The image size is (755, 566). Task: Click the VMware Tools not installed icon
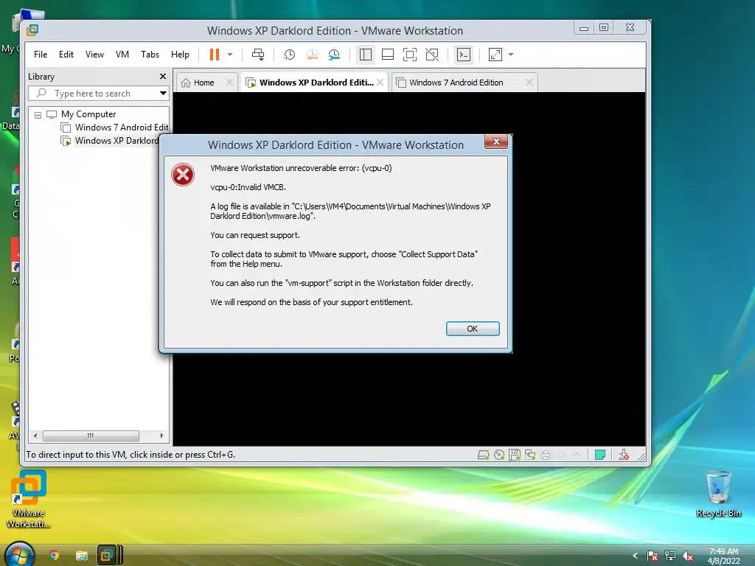pyautogui.click(x=624, y=455)
